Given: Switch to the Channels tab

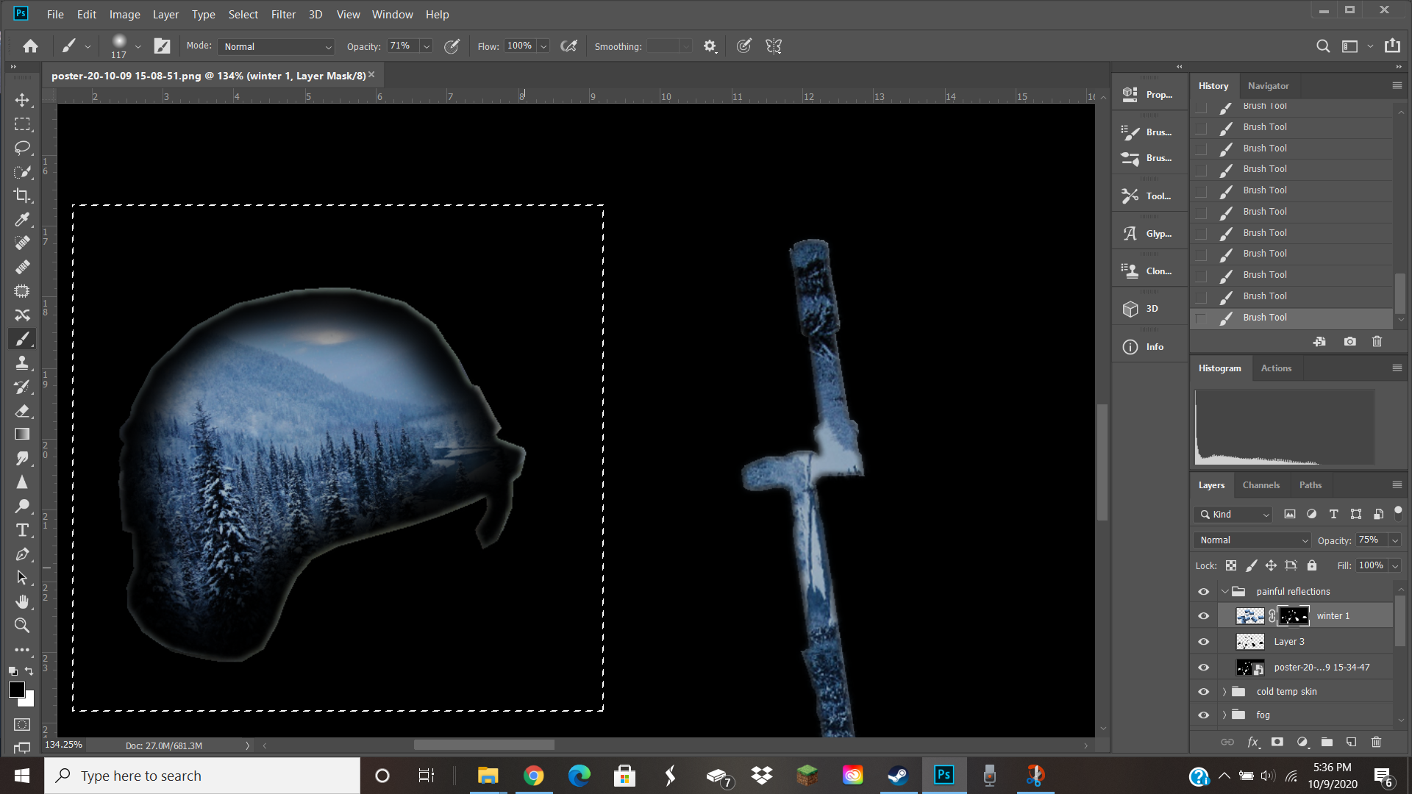Looking at the screenshot, I should tap(1261, 485).
